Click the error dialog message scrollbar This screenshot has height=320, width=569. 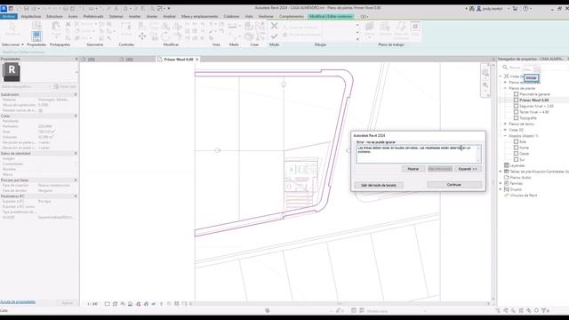pos(478,154)
